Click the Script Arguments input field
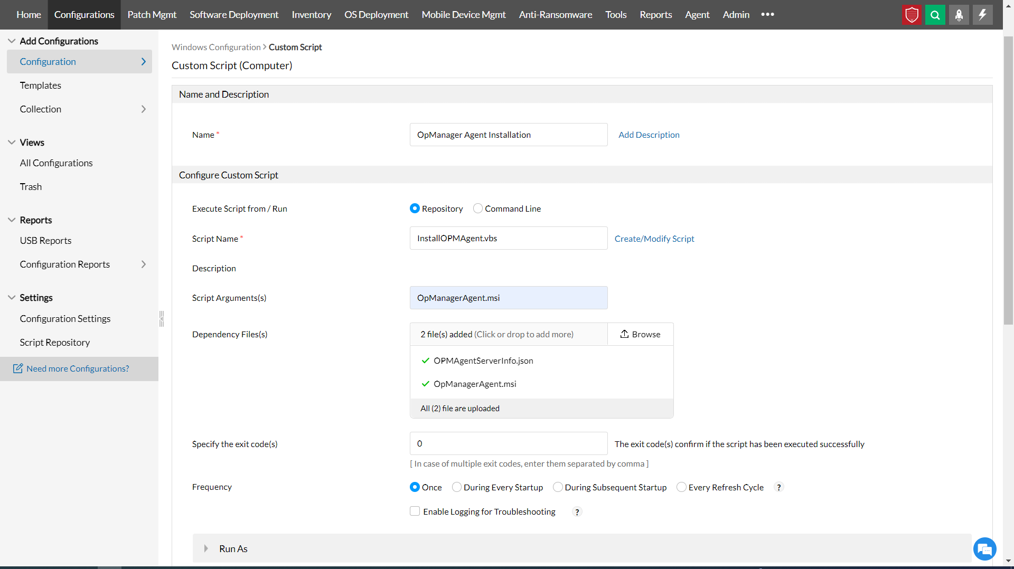The width and height of the screenshot is (1014, 569). [x=508, y=298]
